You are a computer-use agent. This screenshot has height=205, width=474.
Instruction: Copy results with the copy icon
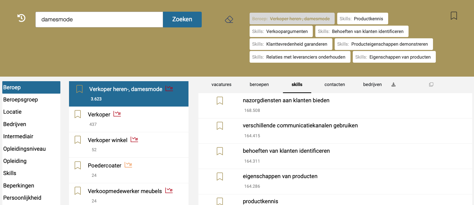[431, 84]
